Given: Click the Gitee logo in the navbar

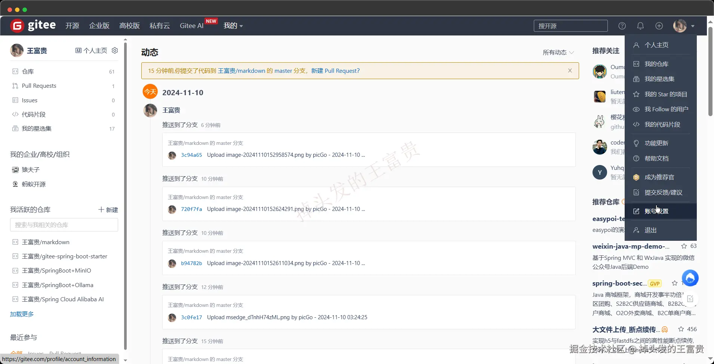Looking at the screenshot, I should click(x=33, y=25).
